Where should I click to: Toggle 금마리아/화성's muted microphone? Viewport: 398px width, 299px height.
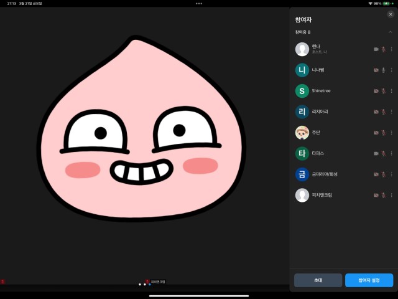coord(384,174)
